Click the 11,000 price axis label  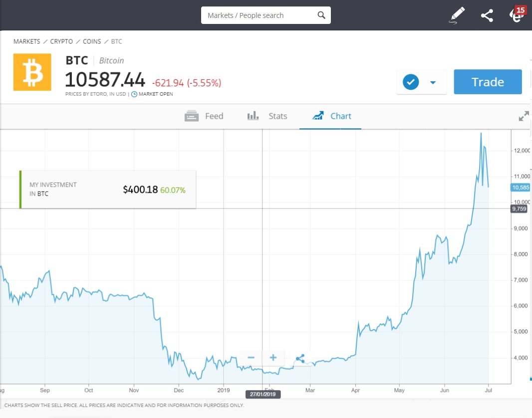click(522, 176)
